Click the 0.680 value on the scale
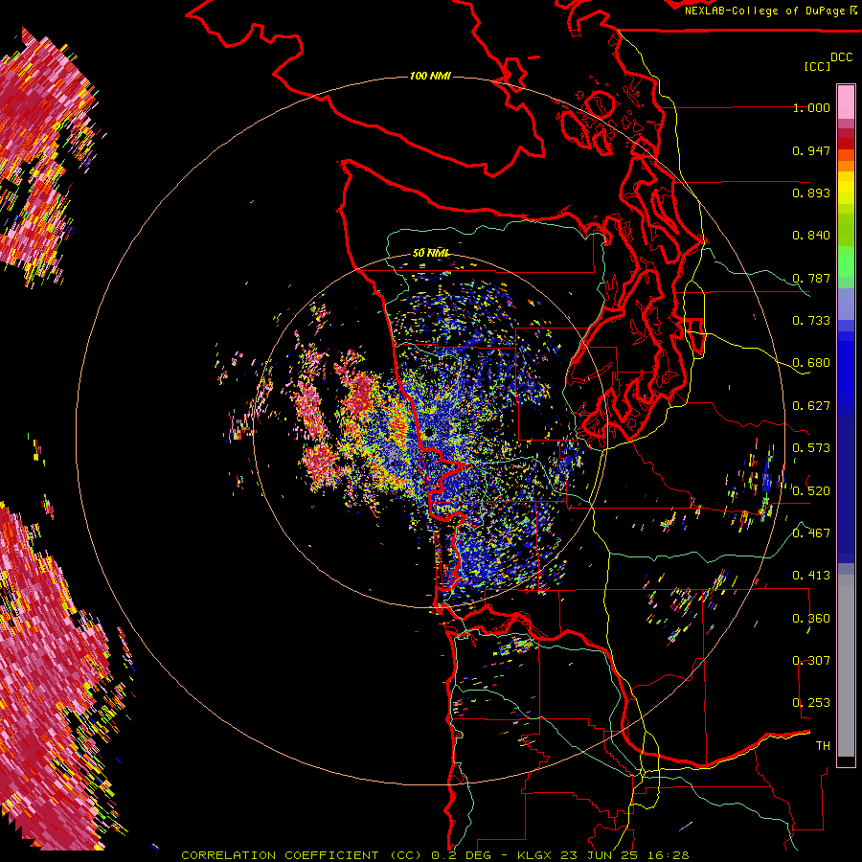The image size is (862, 862). point(811,363)
